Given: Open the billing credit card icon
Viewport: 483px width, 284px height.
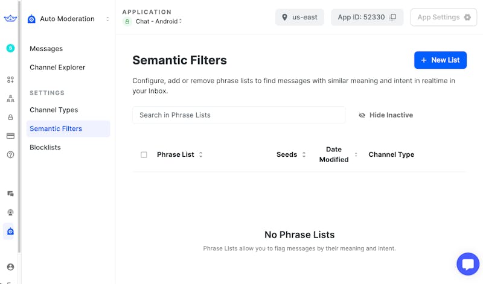Looking at the screenshot, I should coord(10,136).
